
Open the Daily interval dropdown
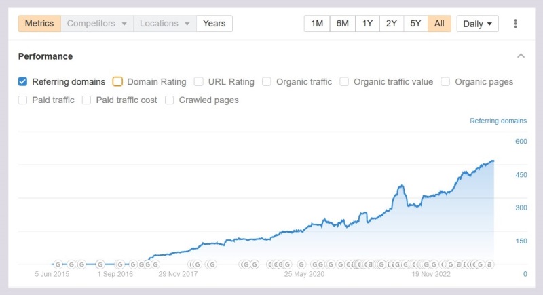[x=477, y=24]
